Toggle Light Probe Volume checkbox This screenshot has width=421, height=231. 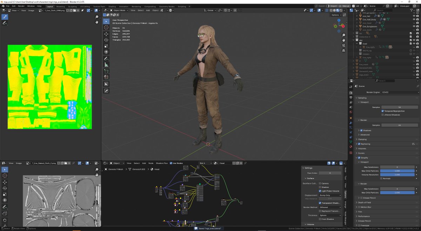pyautogui.click(x=320, y=191)
